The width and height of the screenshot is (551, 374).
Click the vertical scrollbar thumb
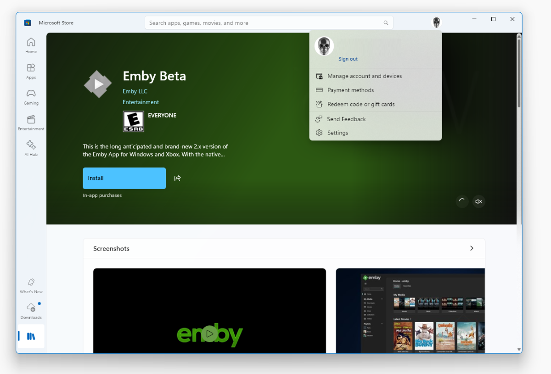(519, 73)
